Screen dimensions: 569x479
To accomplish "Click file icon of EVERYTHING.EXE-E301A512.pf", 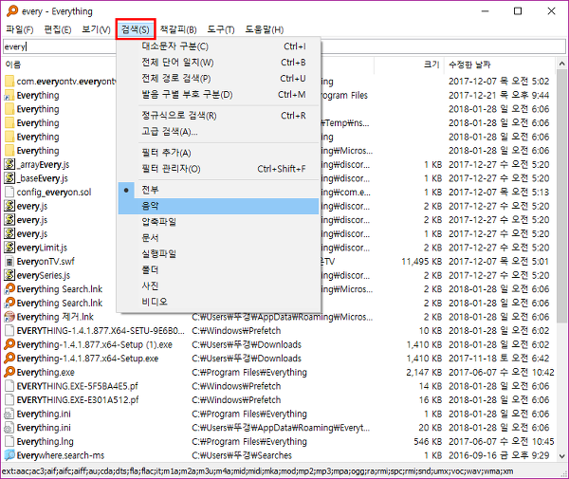I will pyautogui.click(x=9, y=400).
